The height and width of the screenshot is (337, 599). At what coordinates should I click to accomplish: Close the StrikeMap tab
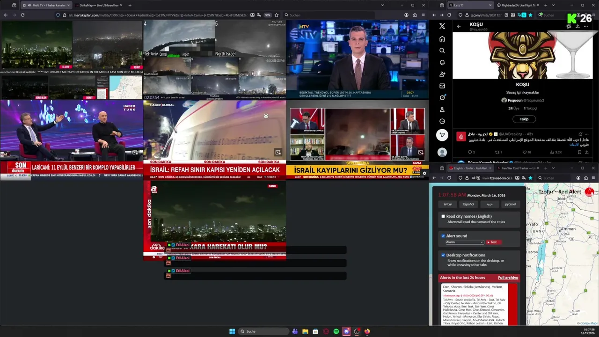click(x=121, y=5)
